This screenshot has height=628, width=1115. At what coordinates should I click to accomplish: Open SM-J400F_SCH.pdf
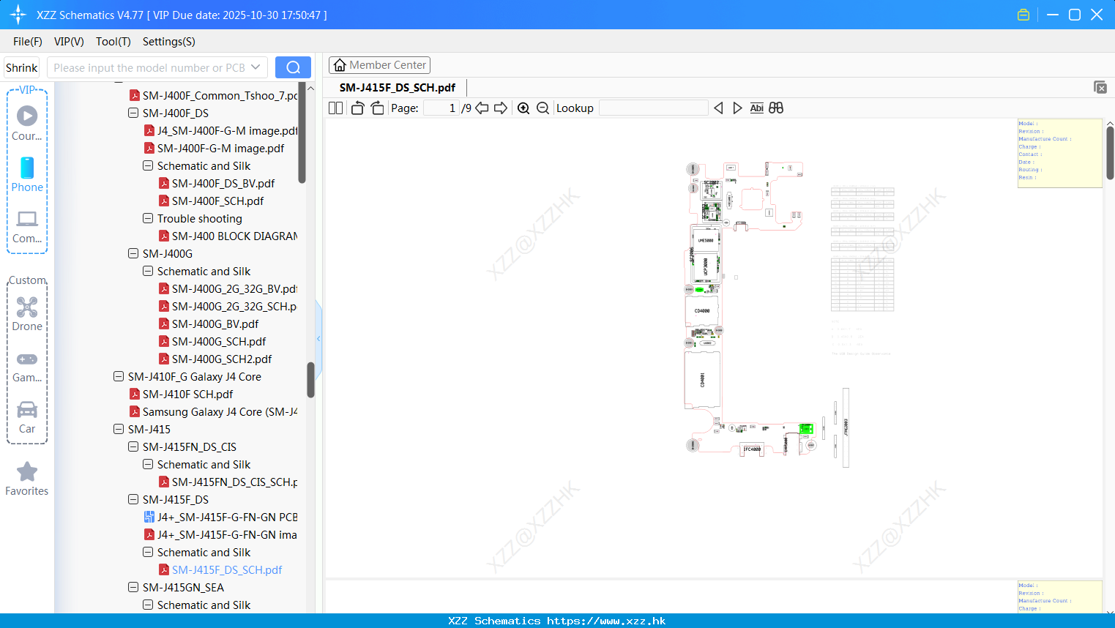211,201
